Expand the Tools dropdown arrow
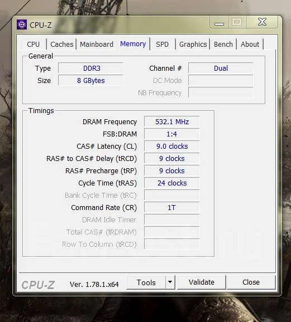This screenshot has width=291, height=322. click(170, 282)
